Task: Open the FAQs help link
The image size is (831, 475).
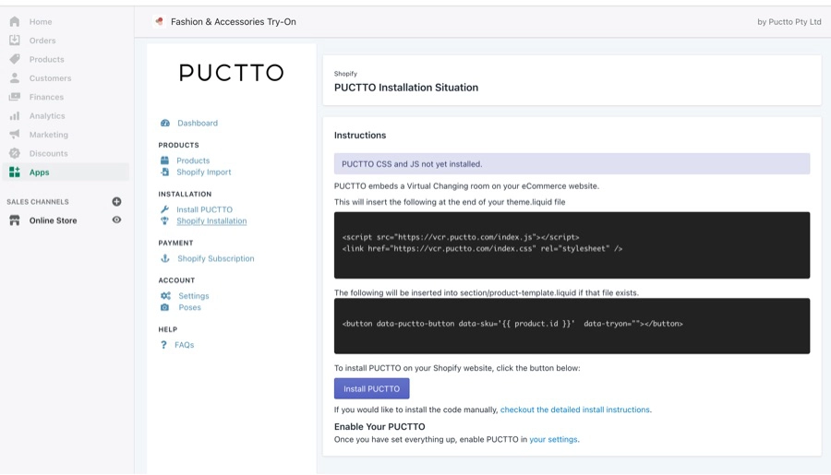Action: click(x=185, y=345)
